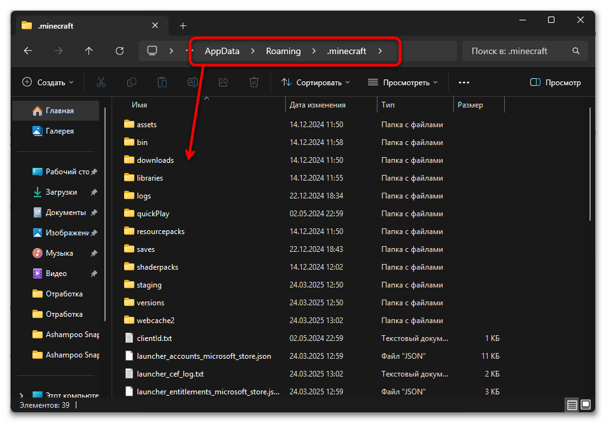Open the Сортировать dropdown
This screenshot has width=606, height=423.
316,82
